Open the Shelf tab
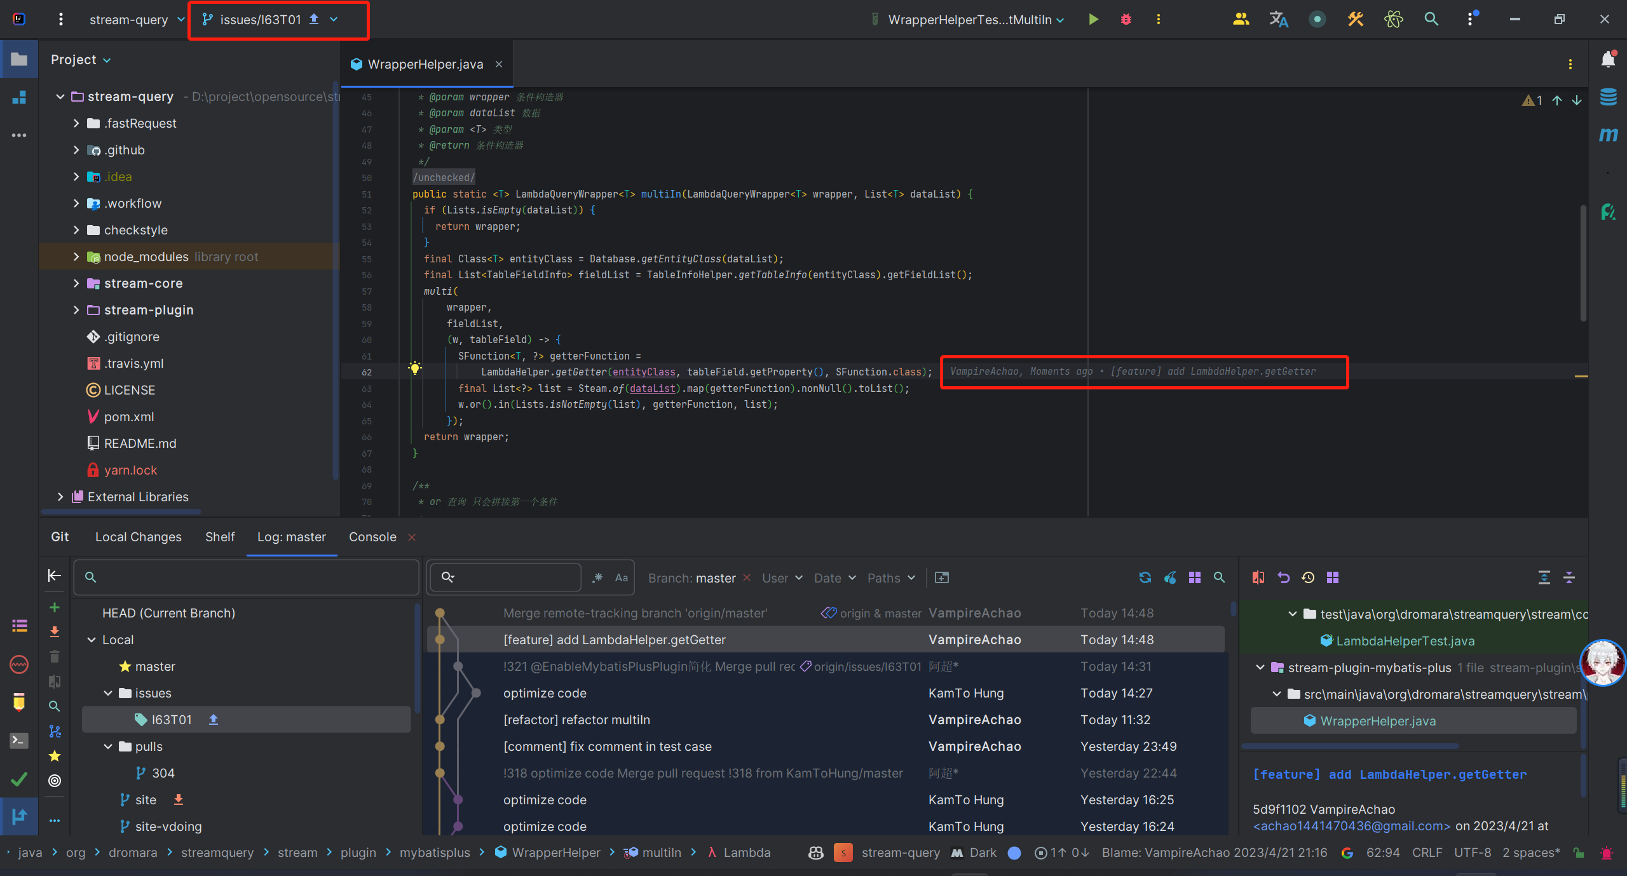The image size is (1627, 876). point(220,537)
